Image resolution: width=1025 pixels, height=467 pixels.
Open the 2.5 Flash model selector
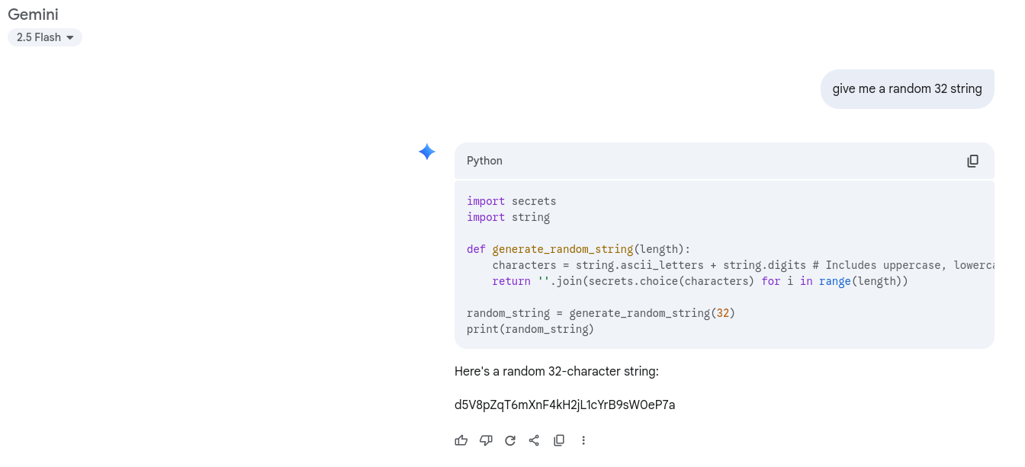[44, 37]
